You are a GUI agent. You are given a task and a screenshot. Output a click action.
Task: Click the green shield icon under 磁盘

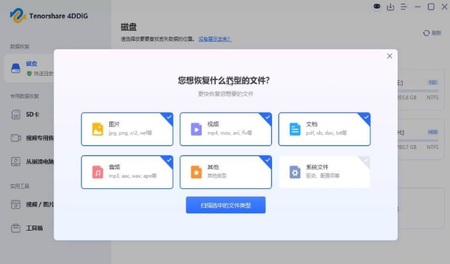pos(29,74)
